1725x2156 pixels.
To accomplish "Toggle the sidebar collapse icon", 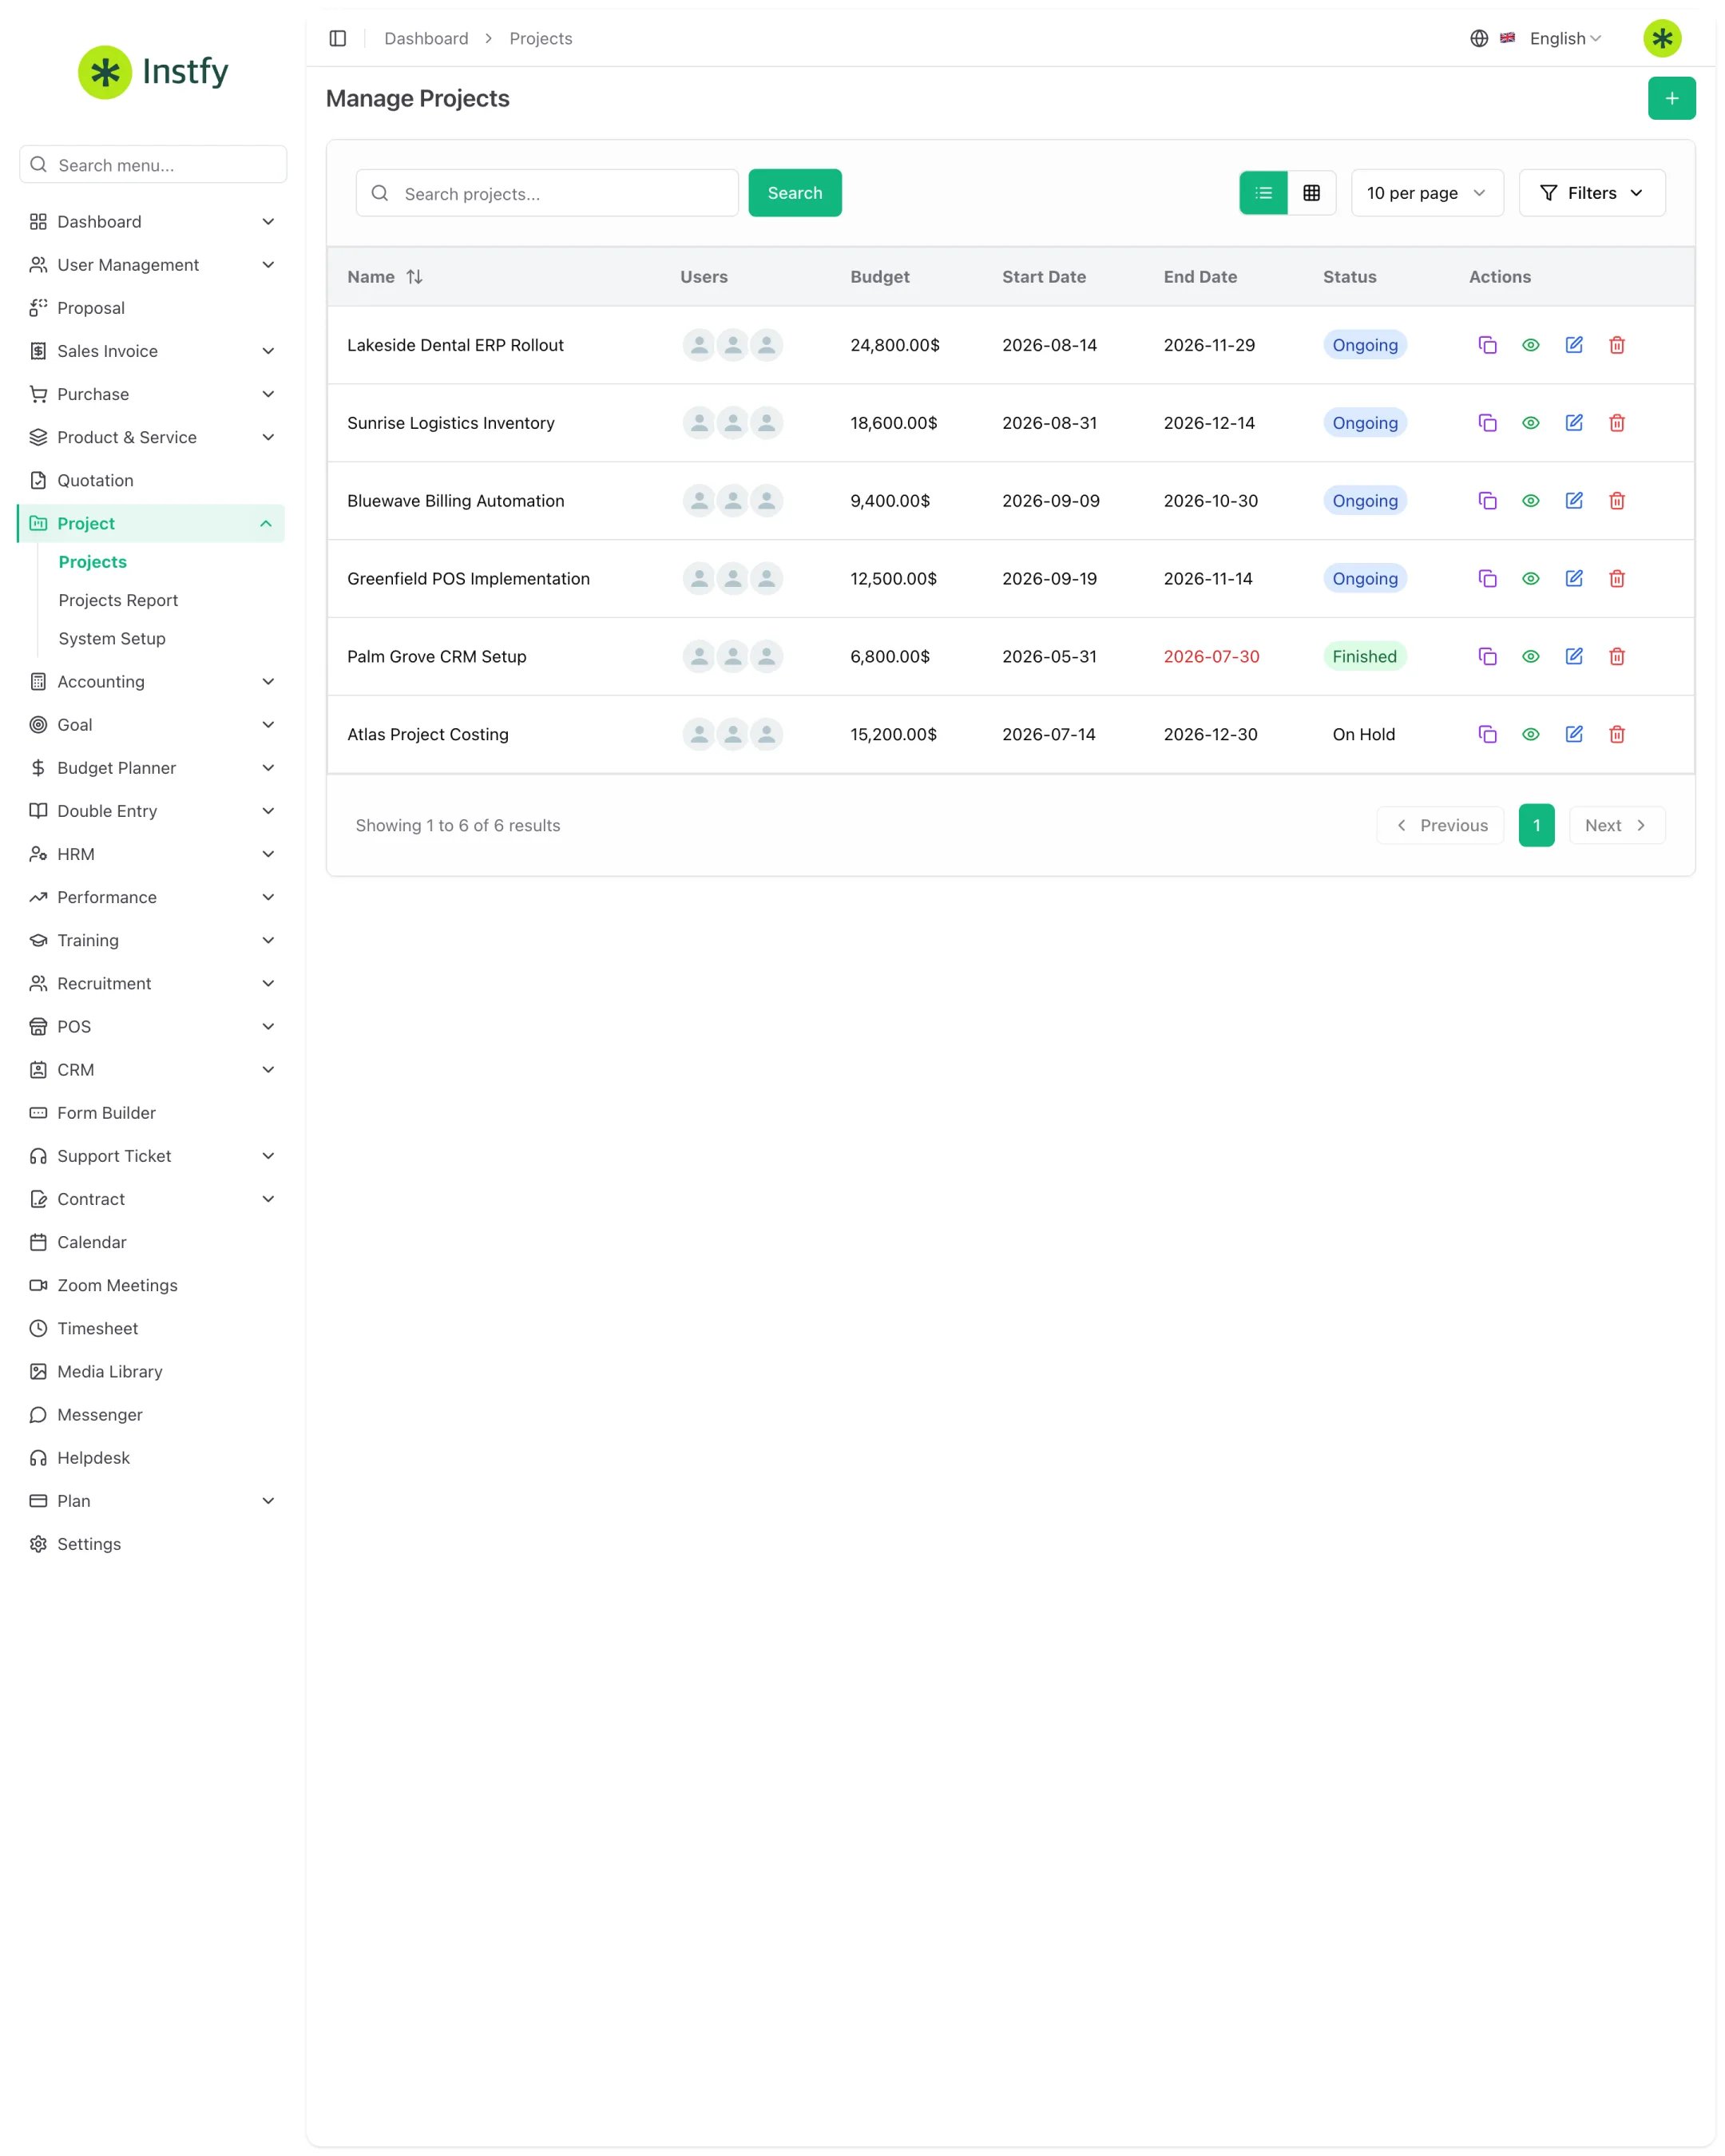I will (338, 38).
